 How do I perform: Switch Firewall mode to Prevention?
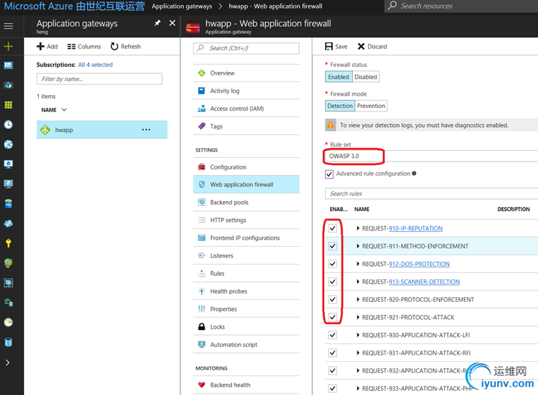[371, 106]
